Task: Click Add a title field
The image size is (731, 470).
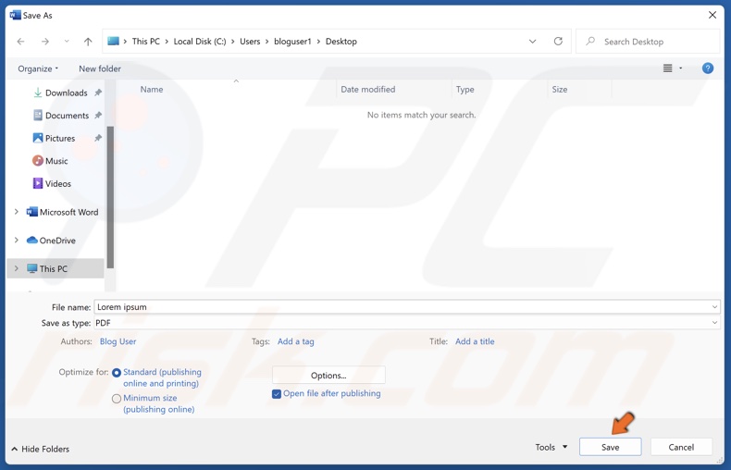Action: [475, 341]
